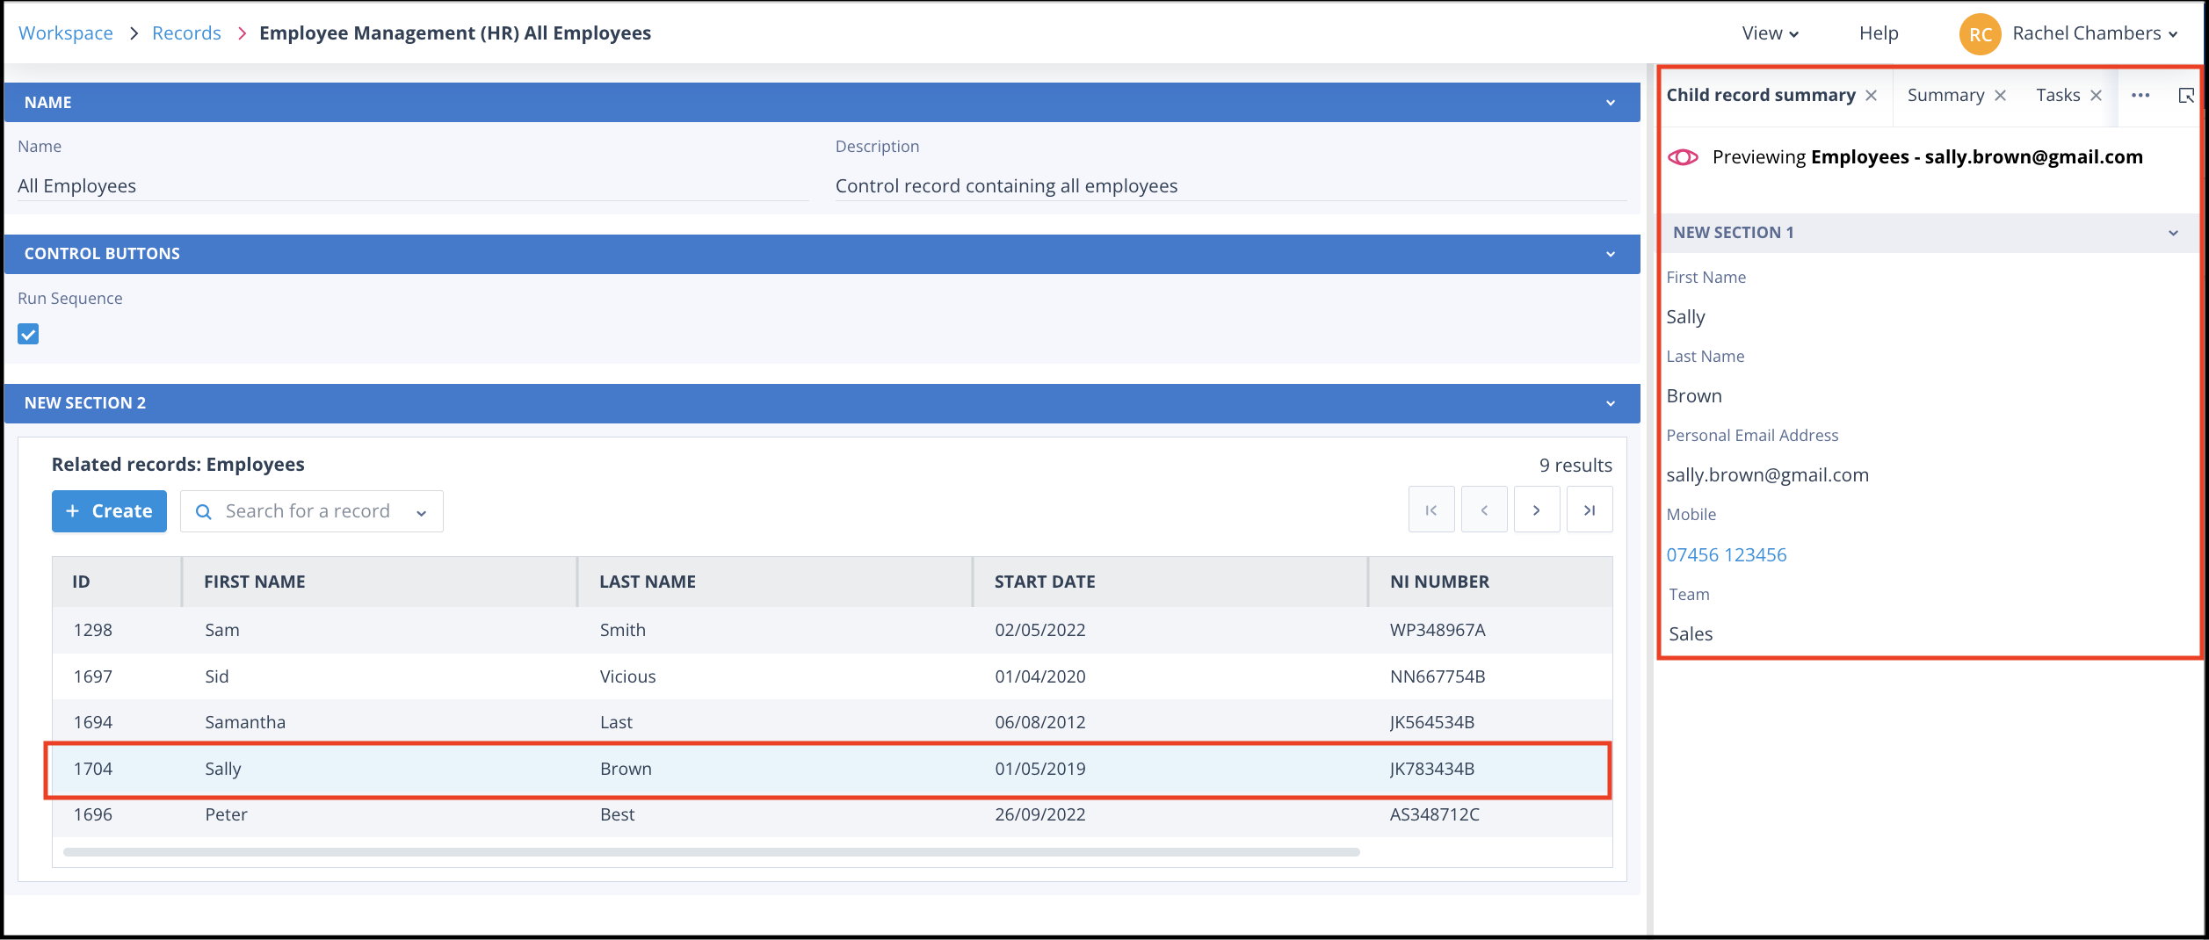Select the Sally Brown row
The height and width of the screenshot is (940, 2209).
[832, 769]
